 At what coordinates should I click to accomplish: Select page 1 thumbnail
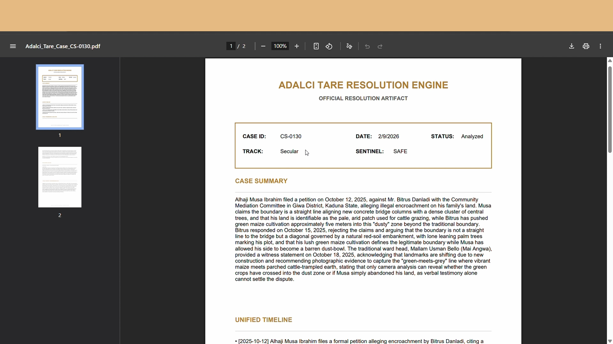click(x=60, y=97)
